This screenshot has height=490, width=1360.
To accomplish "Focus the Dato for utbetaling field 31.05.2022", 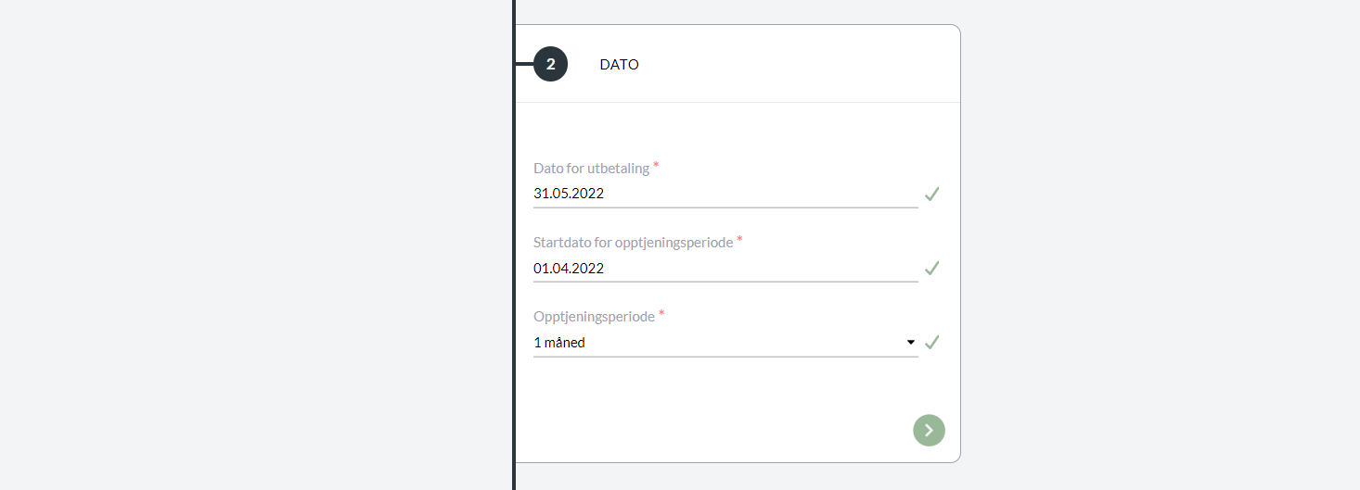I will (725, 195).
